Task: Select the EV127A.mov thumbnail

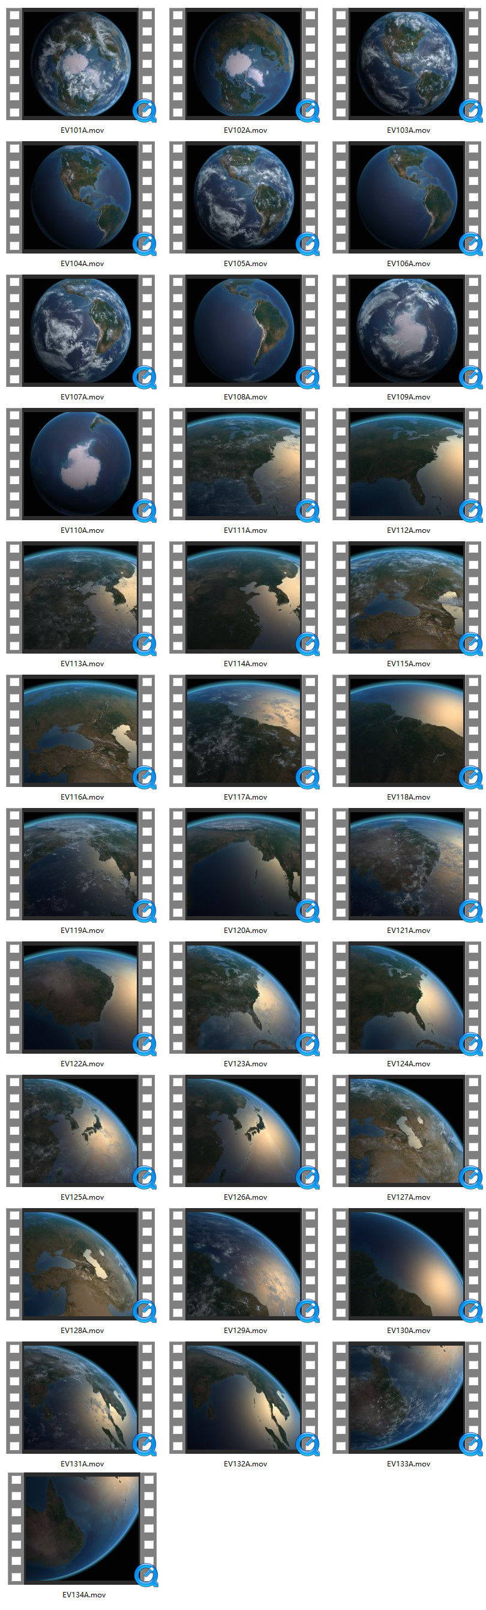Action: coord(407,1130)
